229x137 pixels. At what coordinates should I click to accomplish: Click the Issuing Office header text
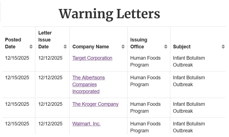point(139,43)
